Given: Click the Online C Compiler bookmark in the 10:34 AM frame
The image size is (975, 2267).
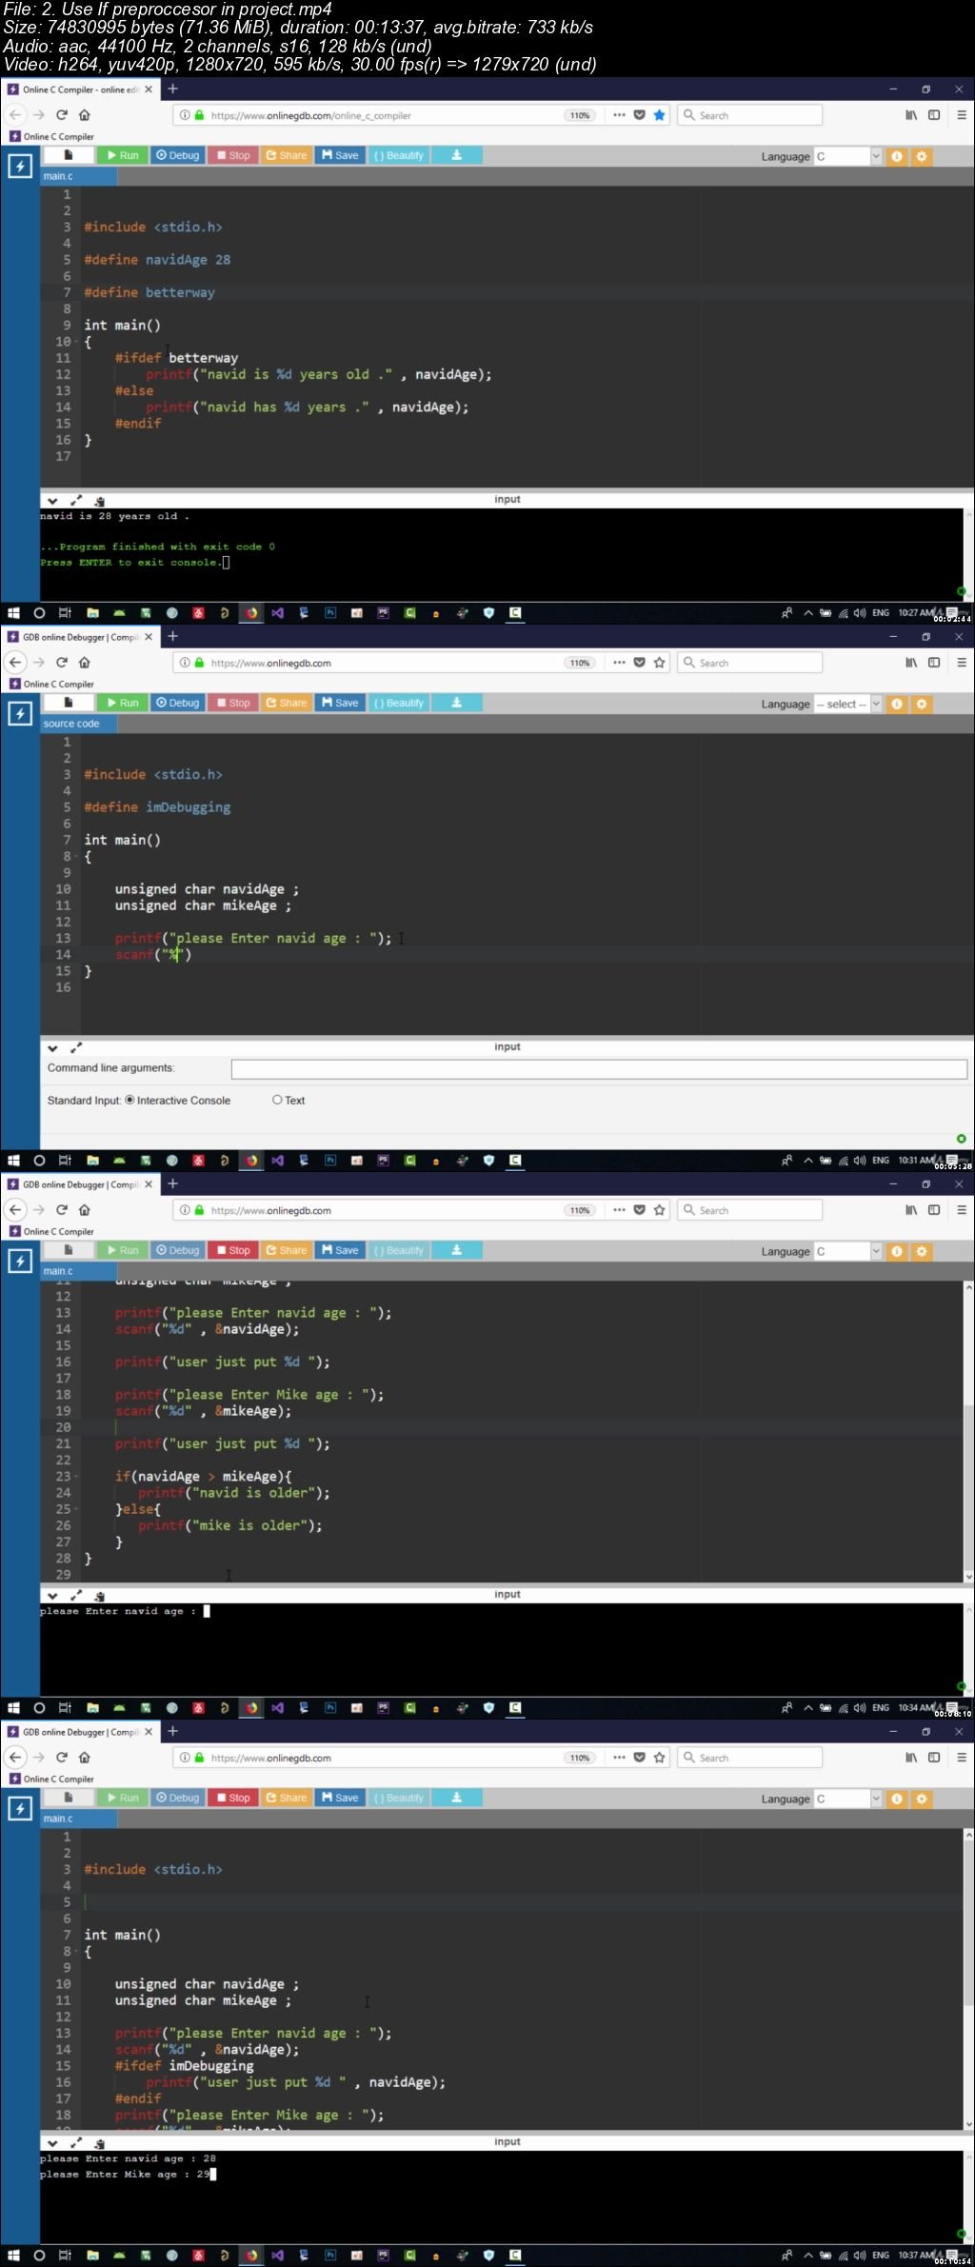Looking at the screenshot, I should [52, 1231].
